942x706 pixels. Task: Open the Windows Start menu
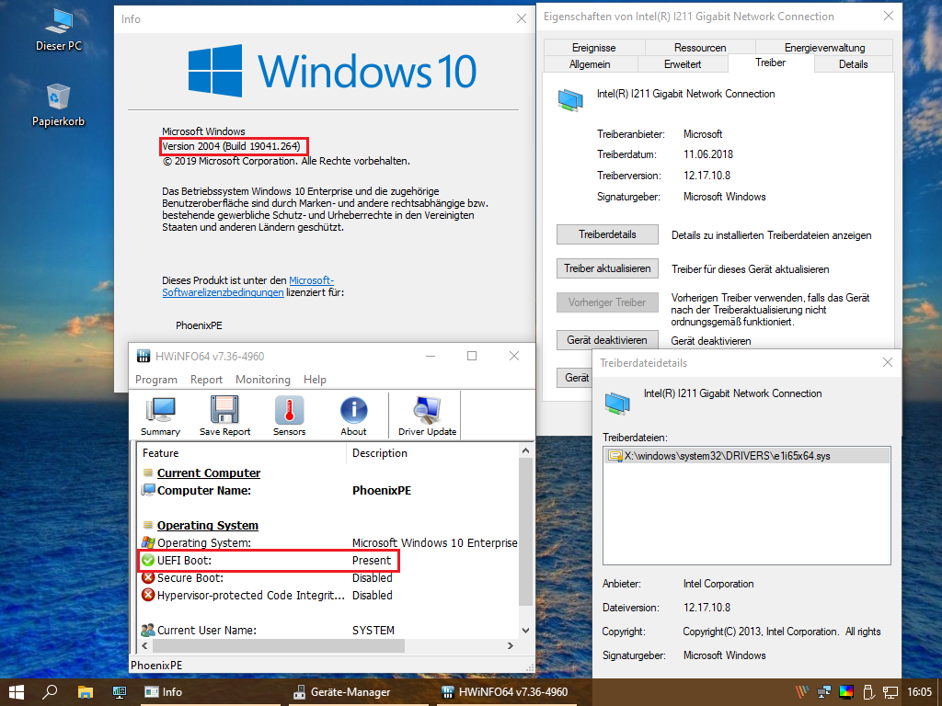coord(16,692)
